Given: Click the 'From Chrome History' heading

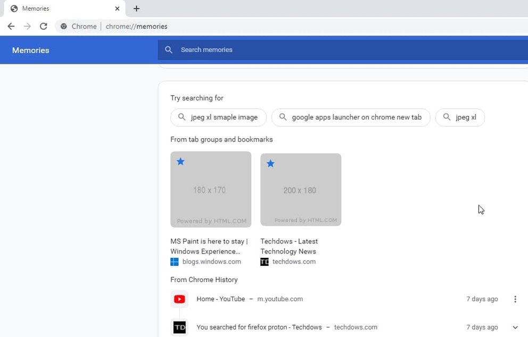Looking at the screenshot, I should pyautogui.click(x=204, y=280).
